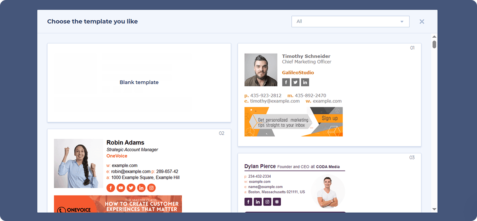Click Twitter icon in Timothy Schneider signature
Viewport: 477px width, 221px height.
(295, 82)
